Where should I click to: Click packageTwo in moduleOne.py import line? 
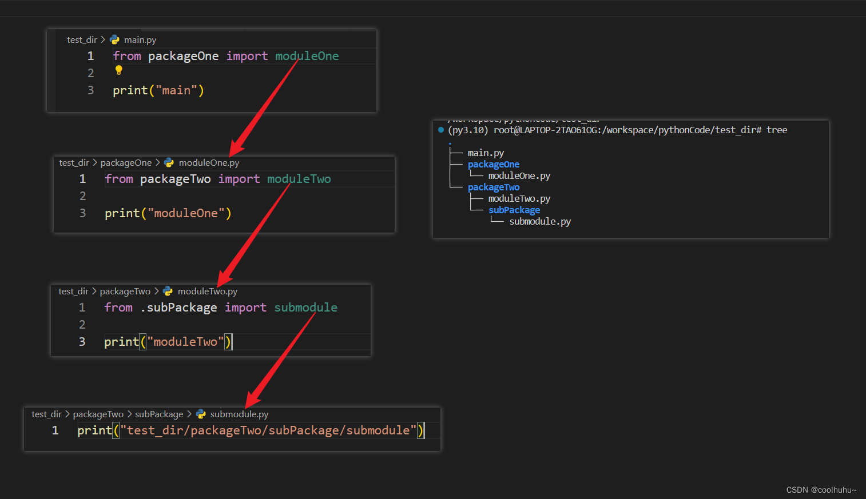[176, 179]
